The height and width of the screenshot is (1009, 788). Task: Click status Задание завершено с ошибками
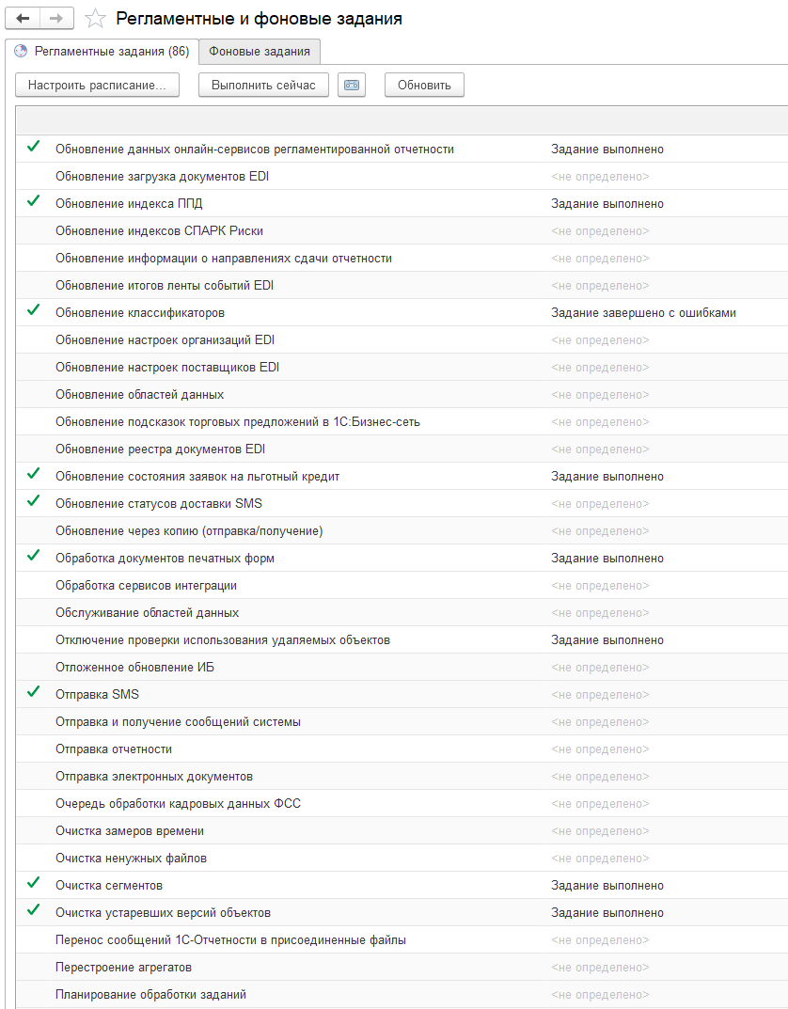[643, 313]
